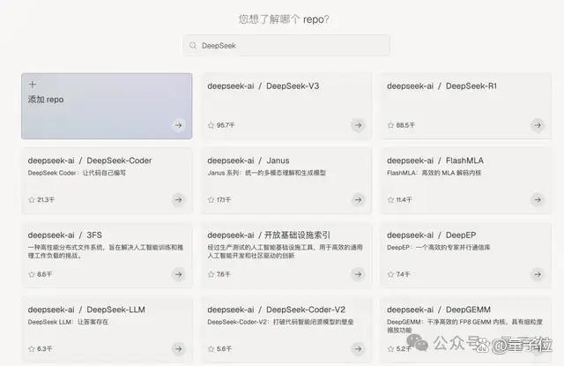Click the arrow on the 3FS card
The height and width of the screenshot is (366, 564).
click(x=178, y=274)
